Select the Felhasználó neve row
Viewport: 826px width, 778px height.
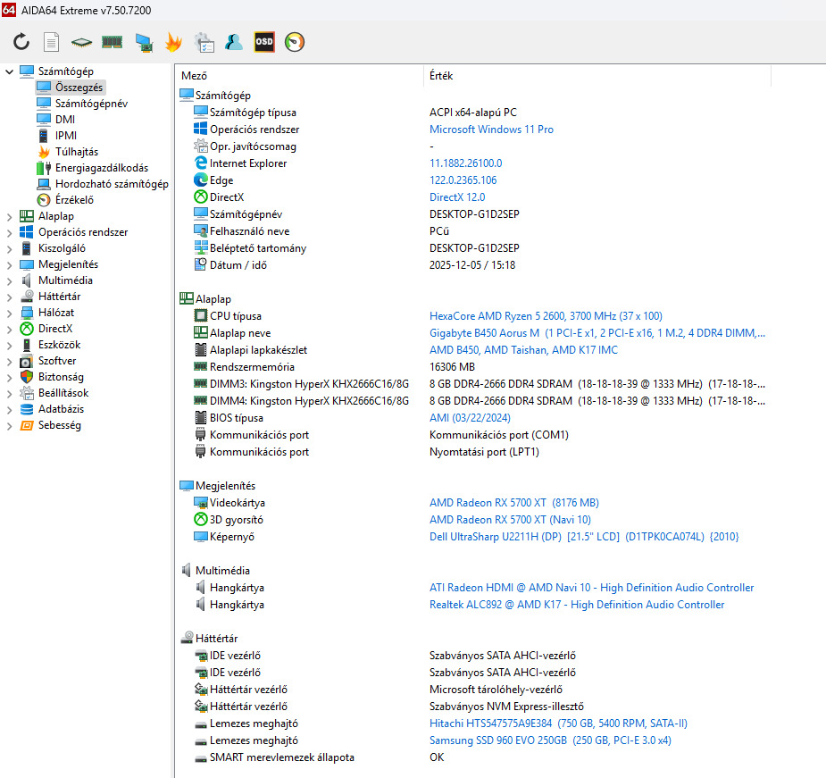point(474,230)
